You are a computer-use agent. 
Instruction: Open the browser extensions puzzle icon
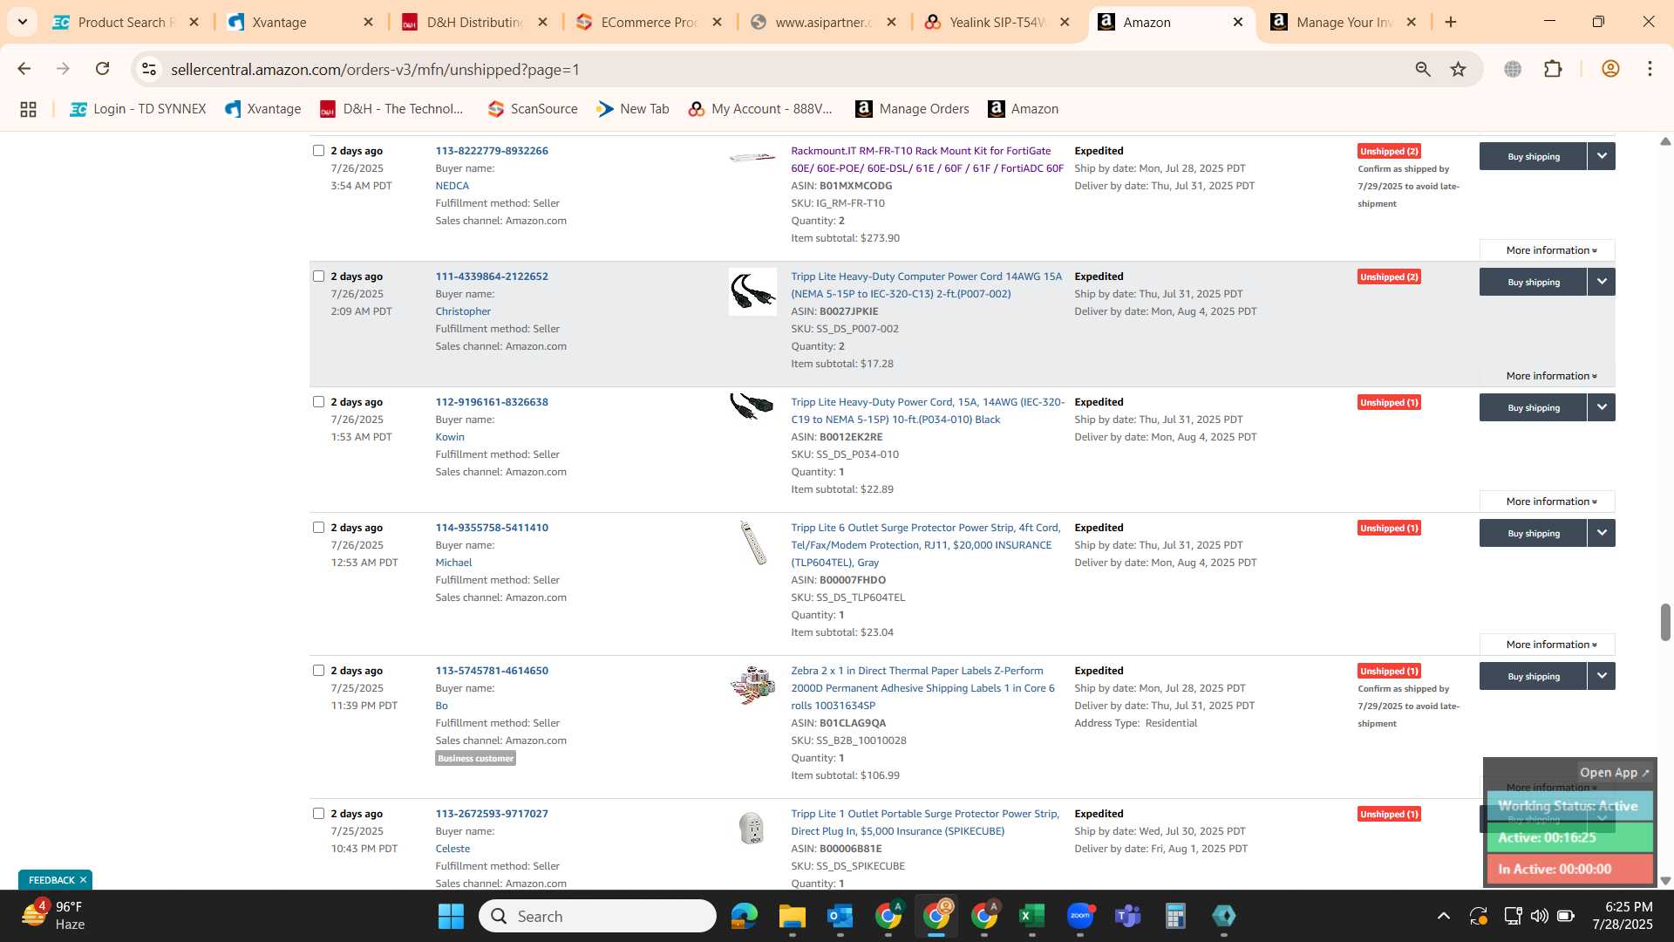[x=1553, y=69]
